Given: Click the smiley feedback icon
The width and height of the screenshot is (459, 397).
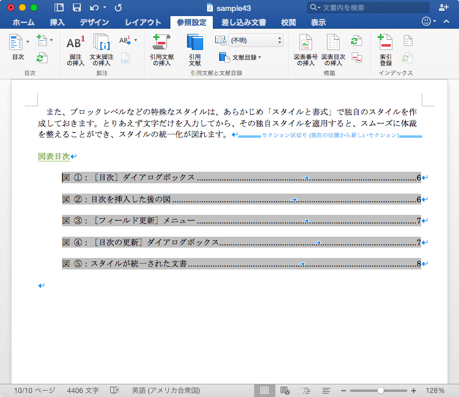Looking at the screenshot, I should (x=426, y=21).
